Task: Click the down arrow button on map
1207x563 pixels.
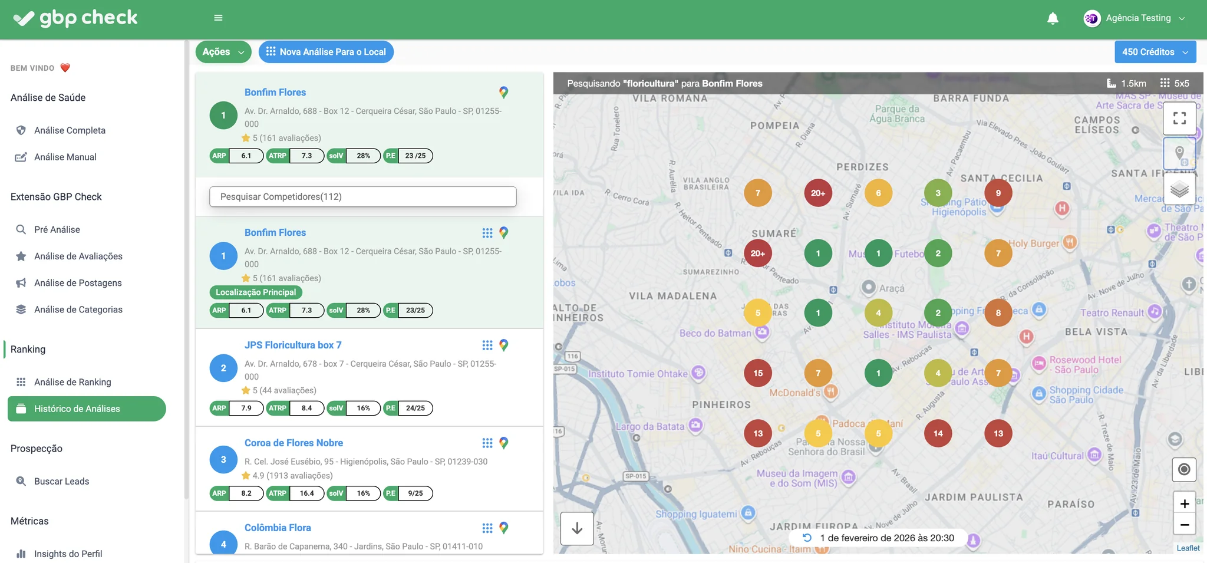Action: point(577,528)
